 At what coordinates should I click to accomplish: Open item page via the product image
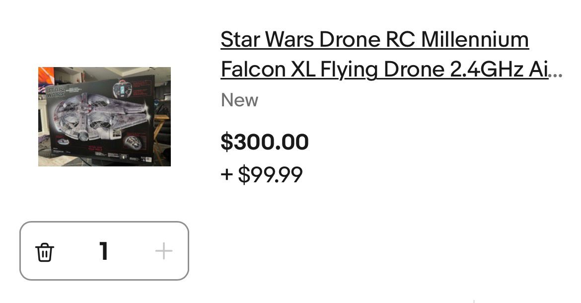(104, 117)
